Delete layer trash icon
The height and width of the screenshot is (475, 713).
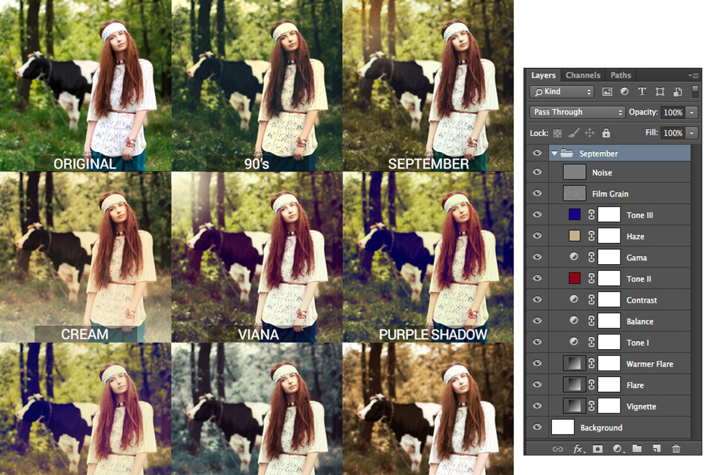[x=676, y=449]
